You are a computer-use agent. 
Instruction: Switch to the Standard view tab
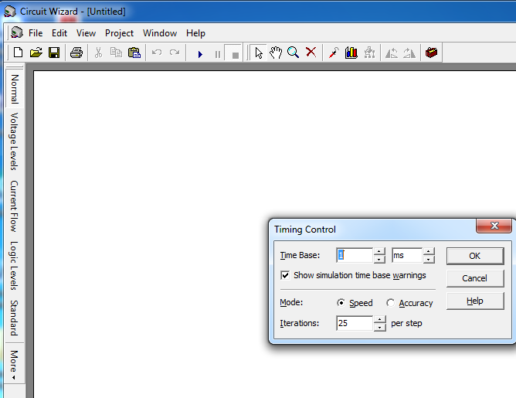(15, 318)
